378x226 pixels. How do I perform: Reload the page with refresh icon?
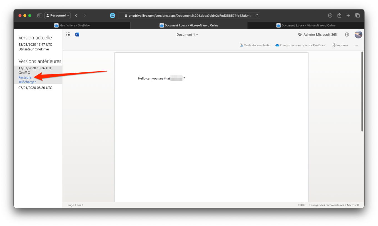[257, 16]
